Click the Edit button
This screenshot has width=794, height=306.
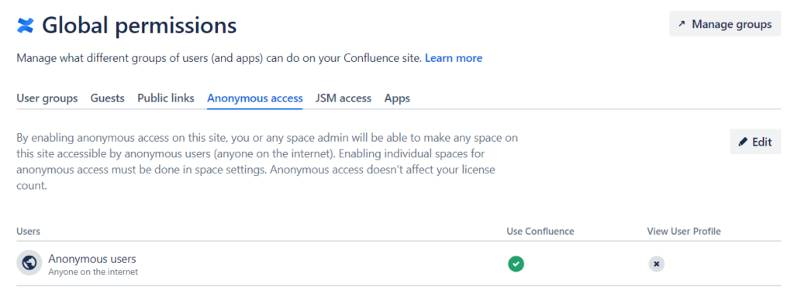coord(755,142)
